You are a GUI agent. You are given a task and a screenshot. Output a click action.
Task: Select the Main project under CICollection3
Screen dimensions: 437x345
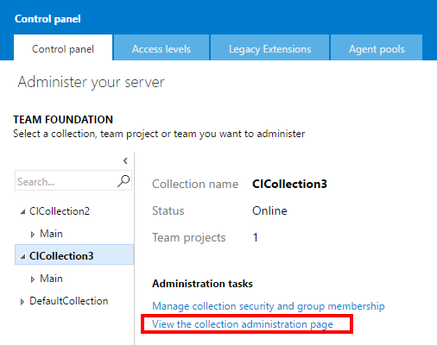tap(51, 279)
